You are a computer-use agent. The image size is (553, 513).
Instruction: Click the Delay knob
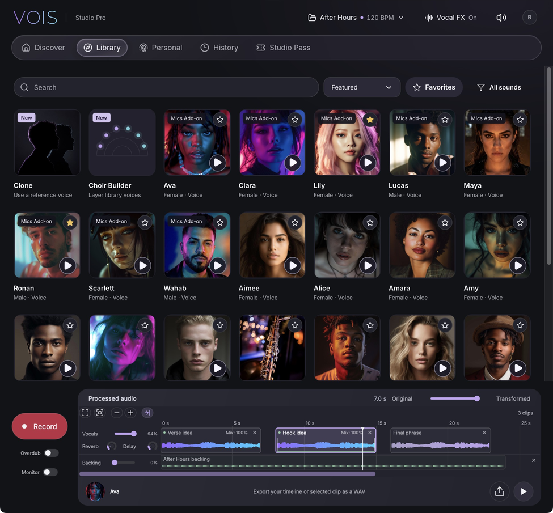point(152,446)
